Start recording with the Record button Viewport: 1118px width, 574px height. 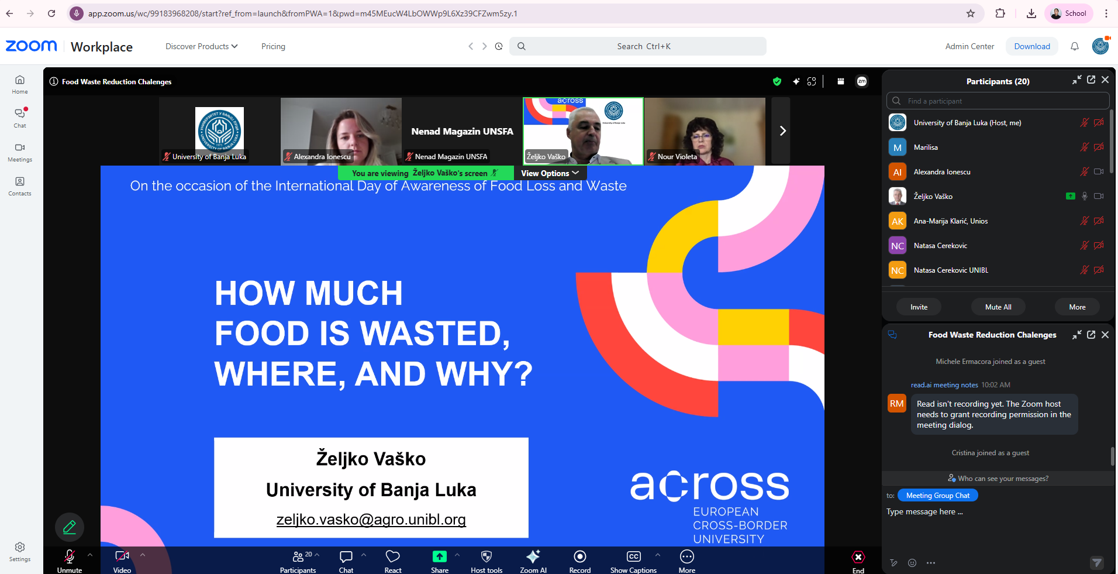pos(580,561)
